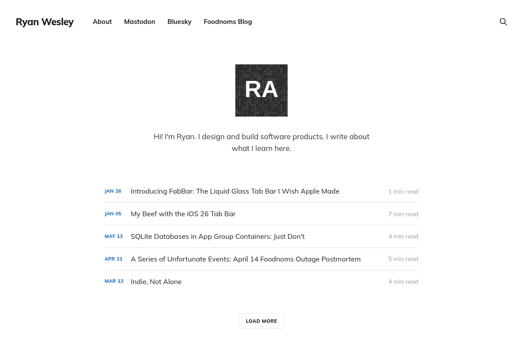Select the JAN 05 date label
The height and width of the screenshot is (348, 523).
(x=113, y=214)
